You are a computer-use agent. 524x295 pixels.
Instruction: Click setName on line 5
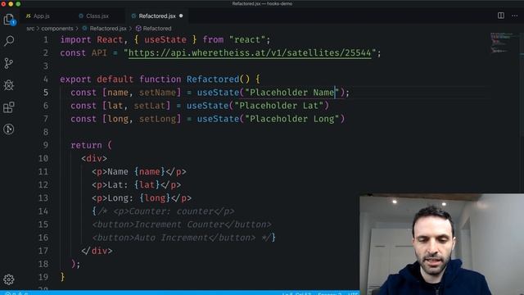click(157, 93)
